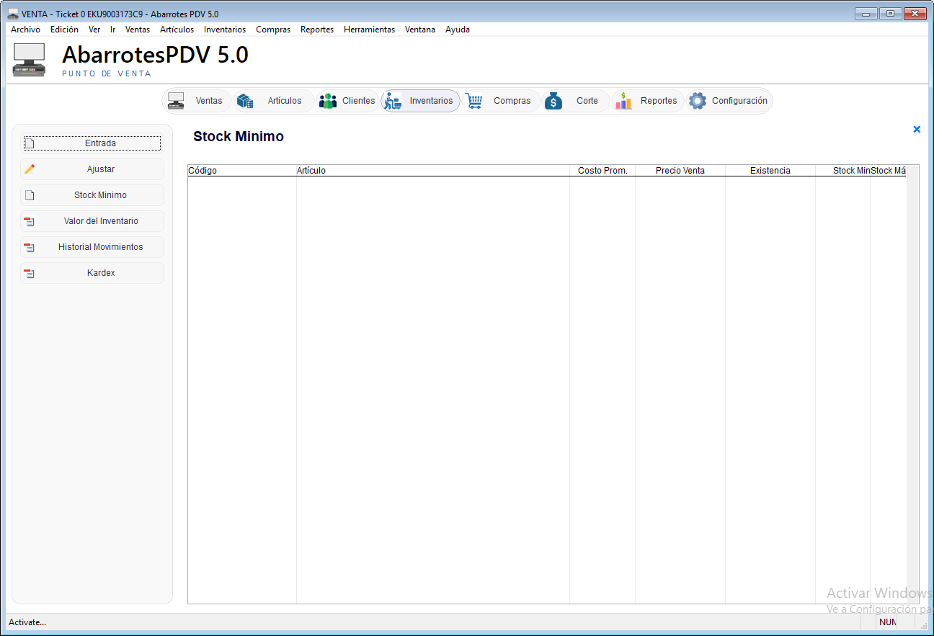Image resolution: width=934 pixels, height=636 pixels.
Task: Open the Archivo menu
Action: [26, 30]
